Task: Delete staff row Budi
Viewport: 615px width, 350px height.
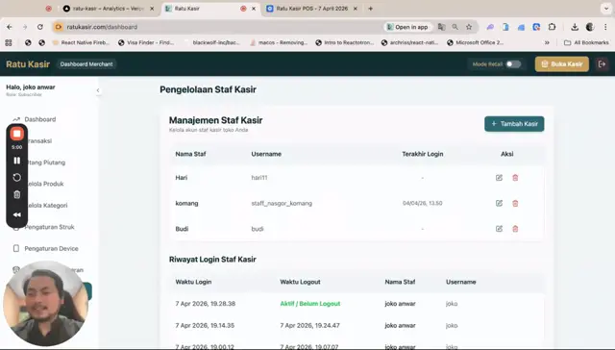Action: (515, 229)
